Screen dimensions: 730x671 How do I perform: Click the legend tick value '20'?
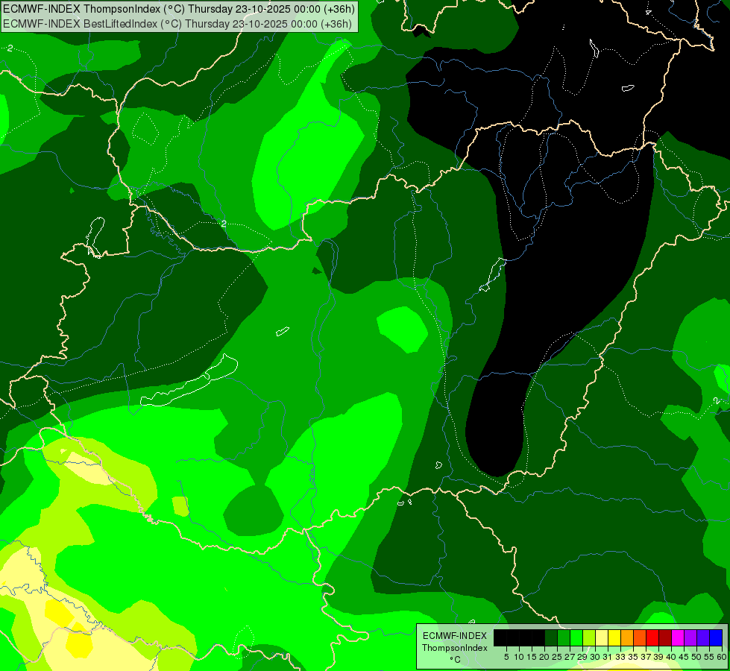pos(544,657)
